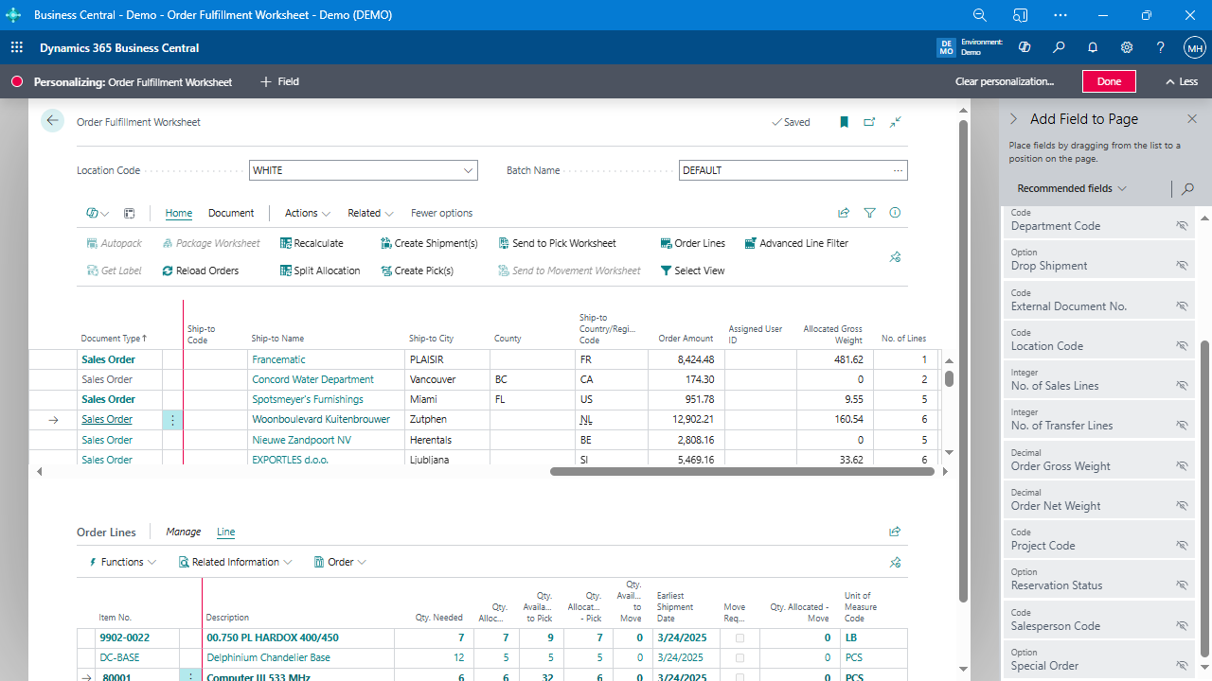Click the horizontal scrollbar of orders grid

click(x=740, y=471)
